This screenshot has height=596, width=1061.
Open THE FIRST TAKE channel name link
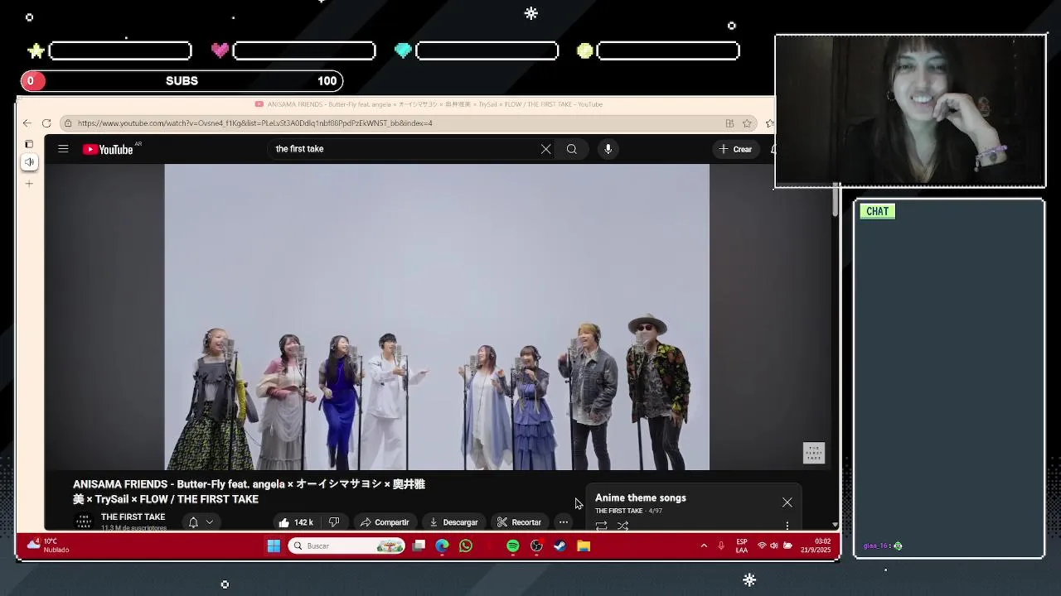pos(133,517)
